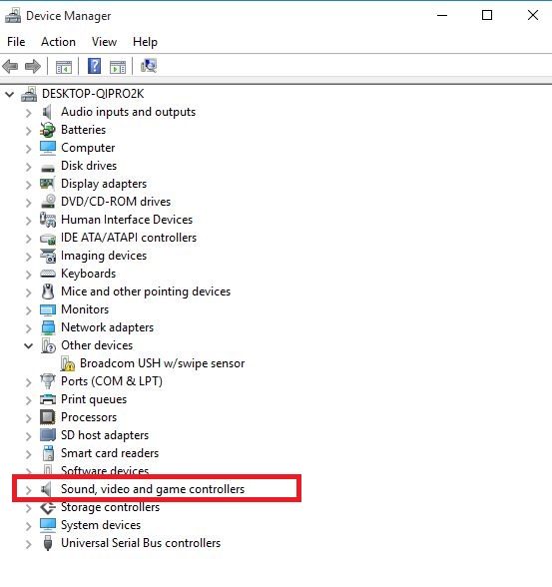The height and width of the screenshot is (587, 552).
Task: Click the Computer category monitor icon
Action: coord(48,148)
